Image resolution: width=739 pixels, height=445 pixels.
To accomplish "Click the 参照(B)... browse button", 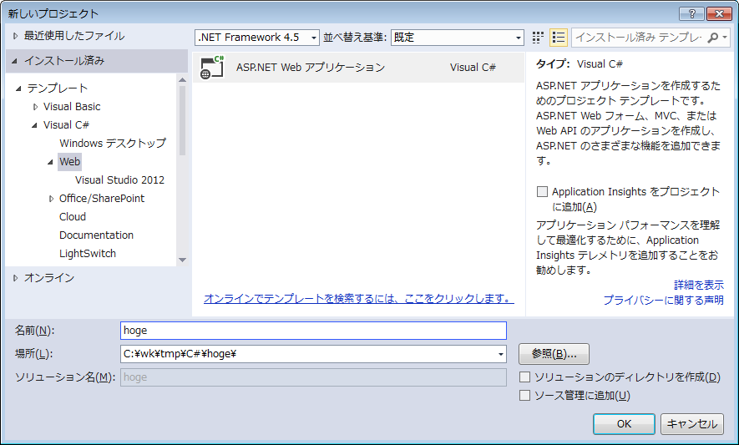I will [554, 353].
